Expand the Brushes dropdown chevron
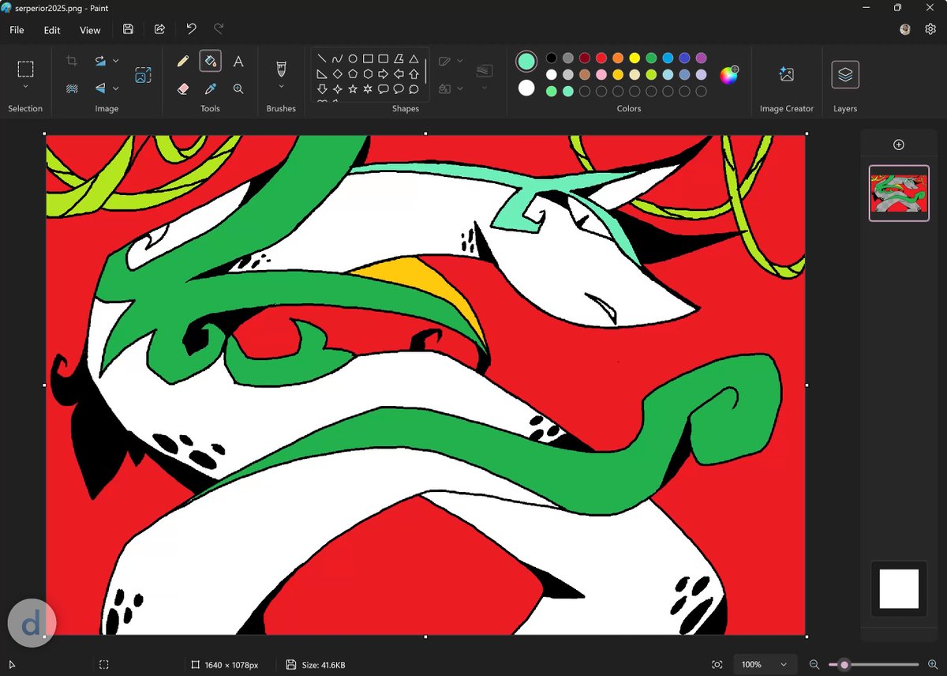 [x=281, y=87]
